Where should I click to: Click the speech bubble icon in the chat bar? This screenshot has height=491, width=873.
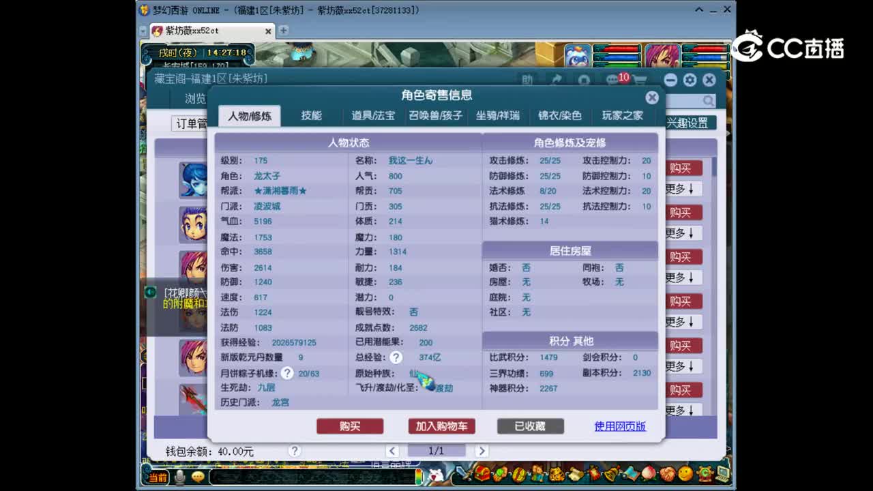pyautogui.click(x=198, y=477)
